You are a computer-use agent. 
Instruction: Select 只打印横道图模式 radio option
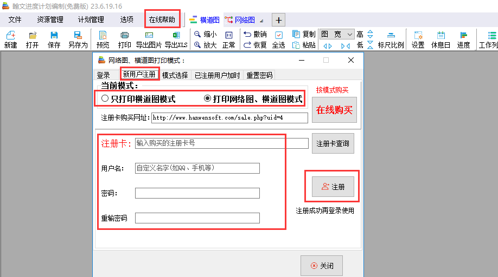click(x=105, y=99)
